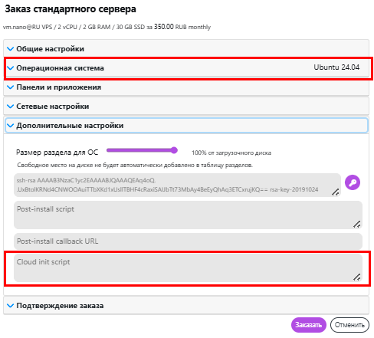Click the Отменить button
This screenshot has width=374, height=338.
[349, 325]
